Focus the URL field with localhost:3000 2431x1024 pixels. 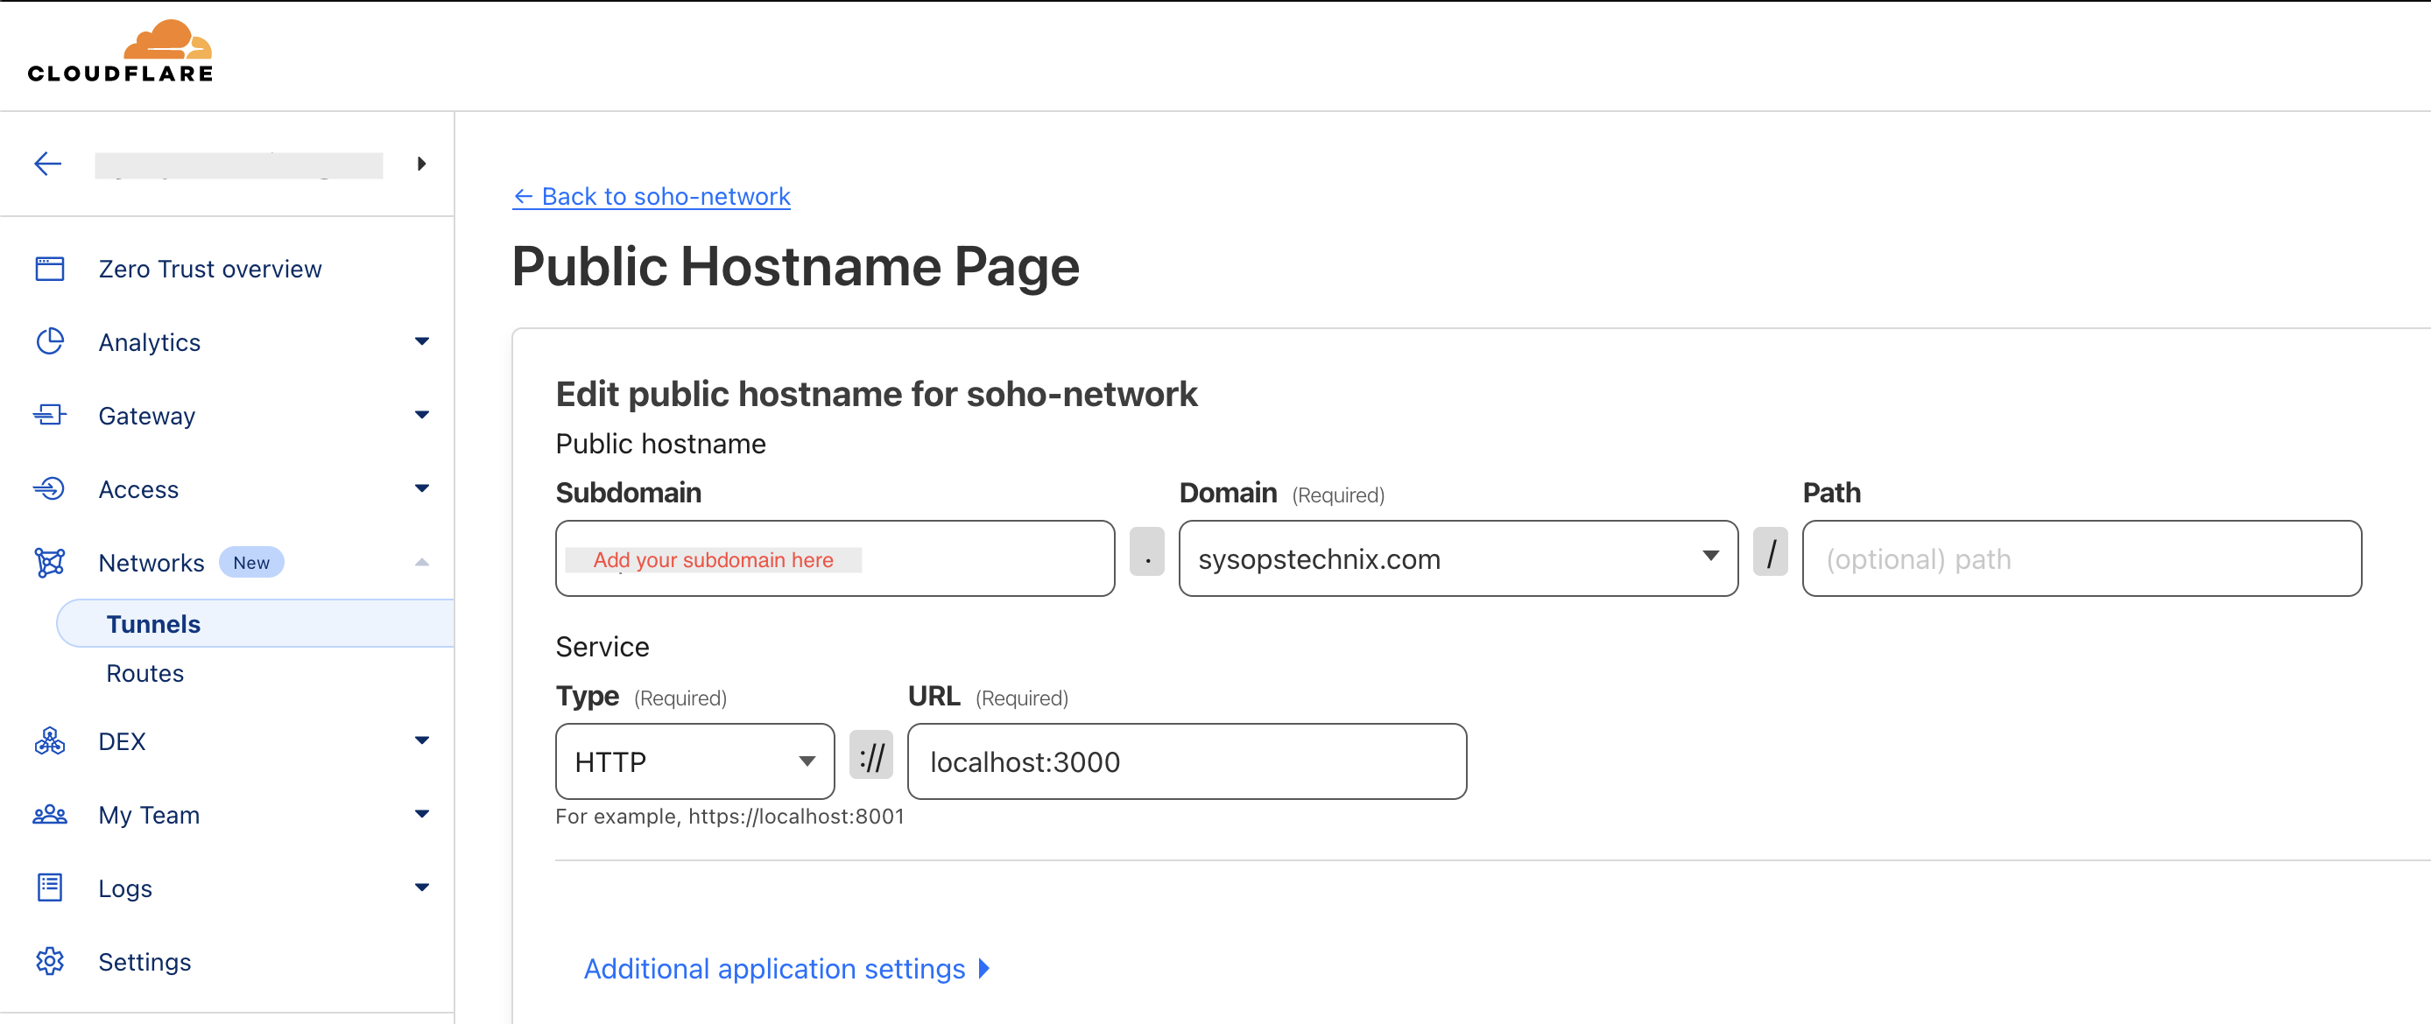coord(1187,761)
